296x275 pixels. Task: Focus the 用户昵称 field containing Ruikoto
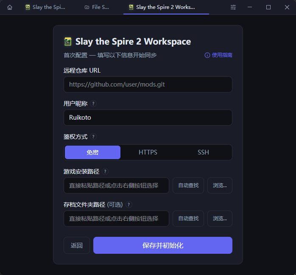(148, 118)
